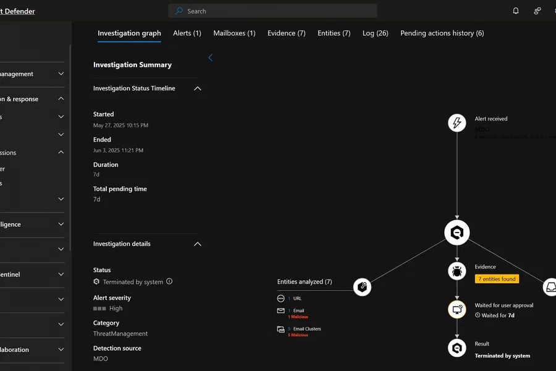The image size is (556, 371).
Task: Expand the sidebar section ending in 'entinel'
Action: click(x=61, y=274)
